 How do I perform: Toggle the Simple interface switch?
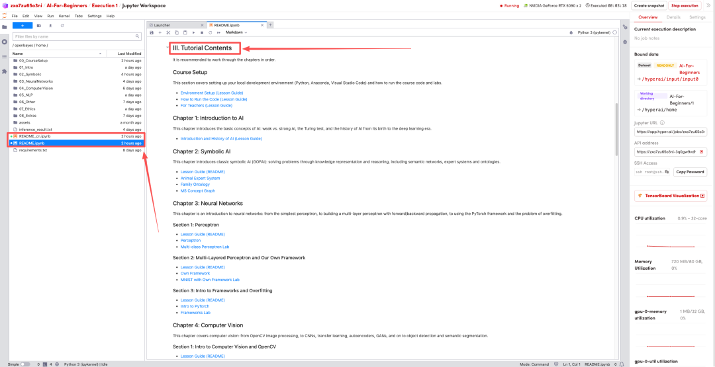[x=25, y=364]
